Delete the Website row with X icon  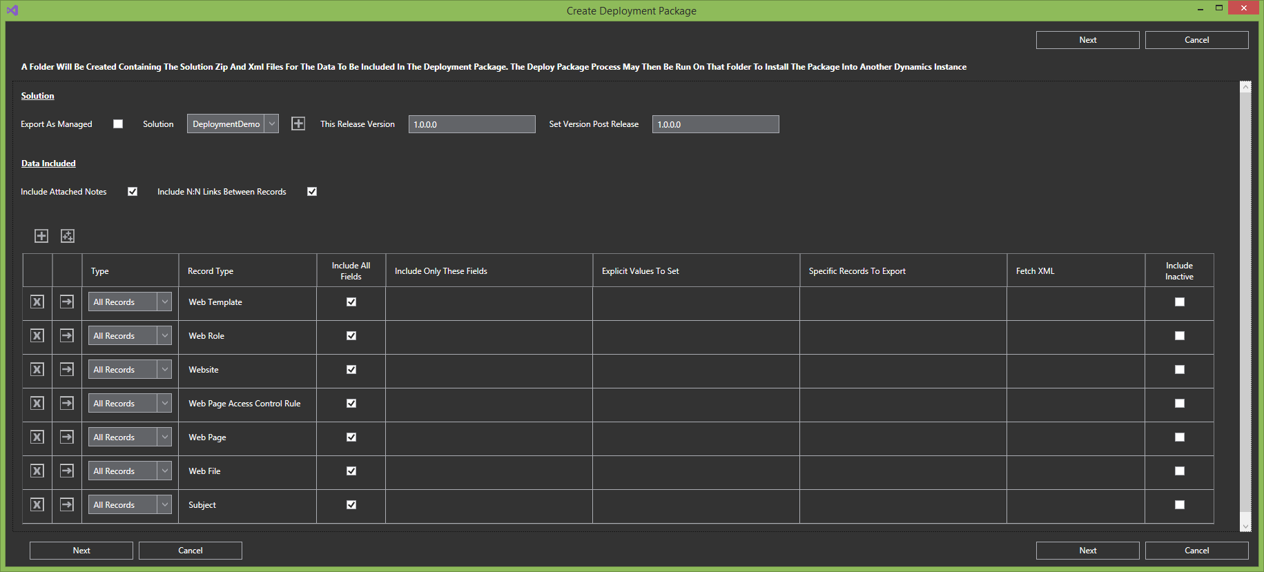pos(37,370)
